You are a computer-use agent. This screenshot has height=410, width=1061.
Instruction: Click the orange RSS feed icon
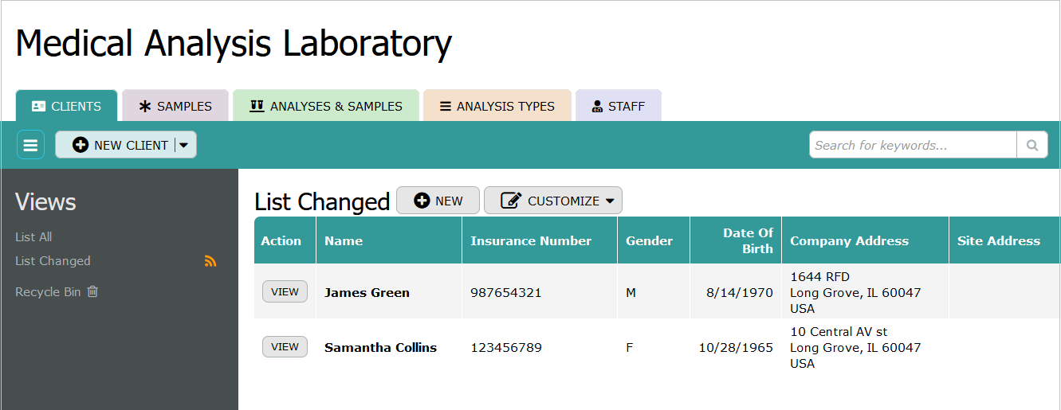(210, 261)
